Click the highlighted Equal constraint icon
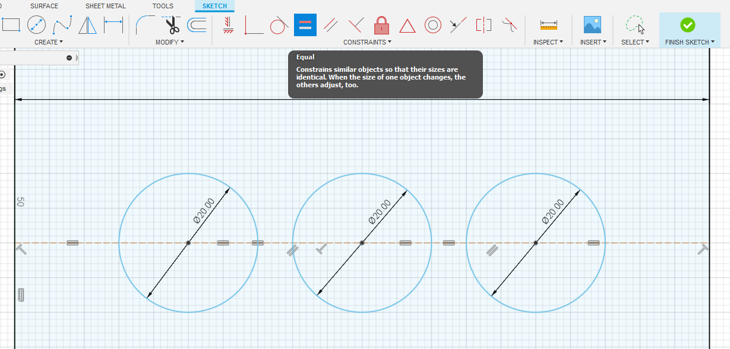Viewport: 730px width, 349px height. 305,25
